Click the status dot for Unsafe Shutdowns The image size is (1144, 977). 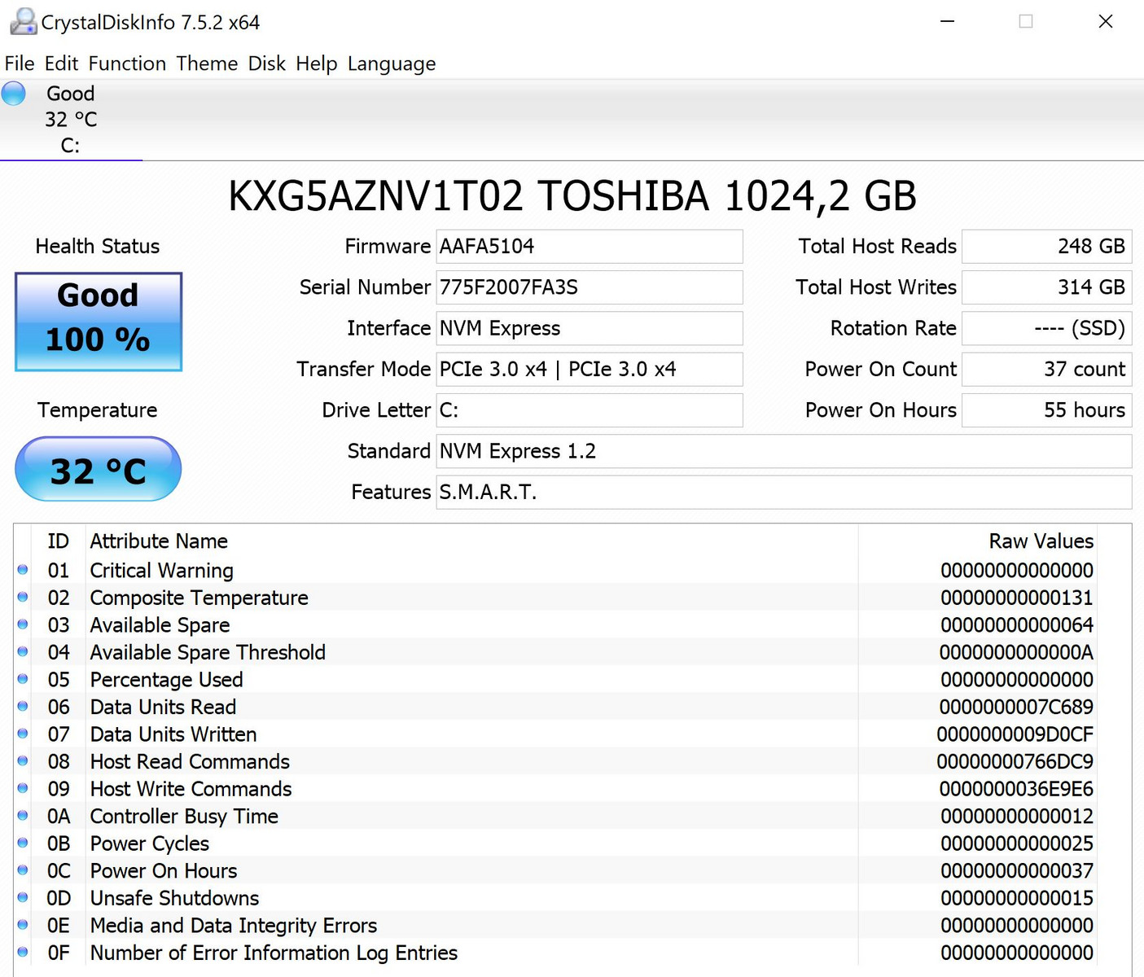[x=23, y=898]
